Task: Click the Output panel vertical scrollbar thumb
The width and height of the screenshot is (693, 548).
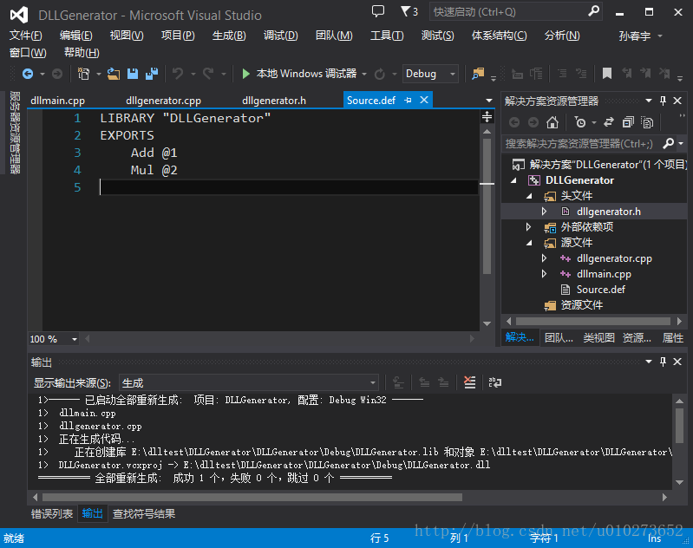Action: tap(679, 426)
